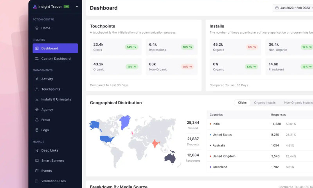Screen dimensions: 313x188
Task: Click the Insight Tracer logo icon
Action: (x=35, y=7)
